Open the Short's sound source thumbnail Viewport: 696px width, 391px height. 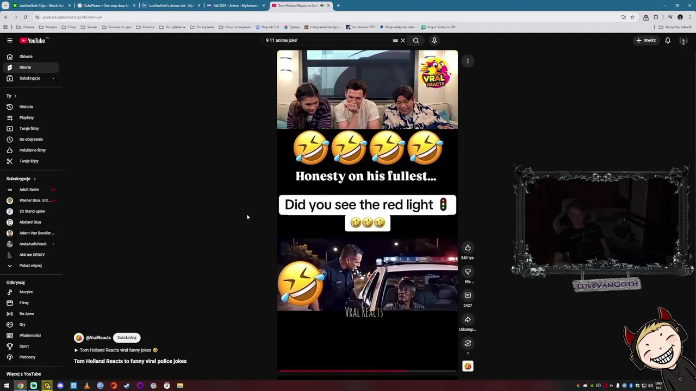pos(468,366)
